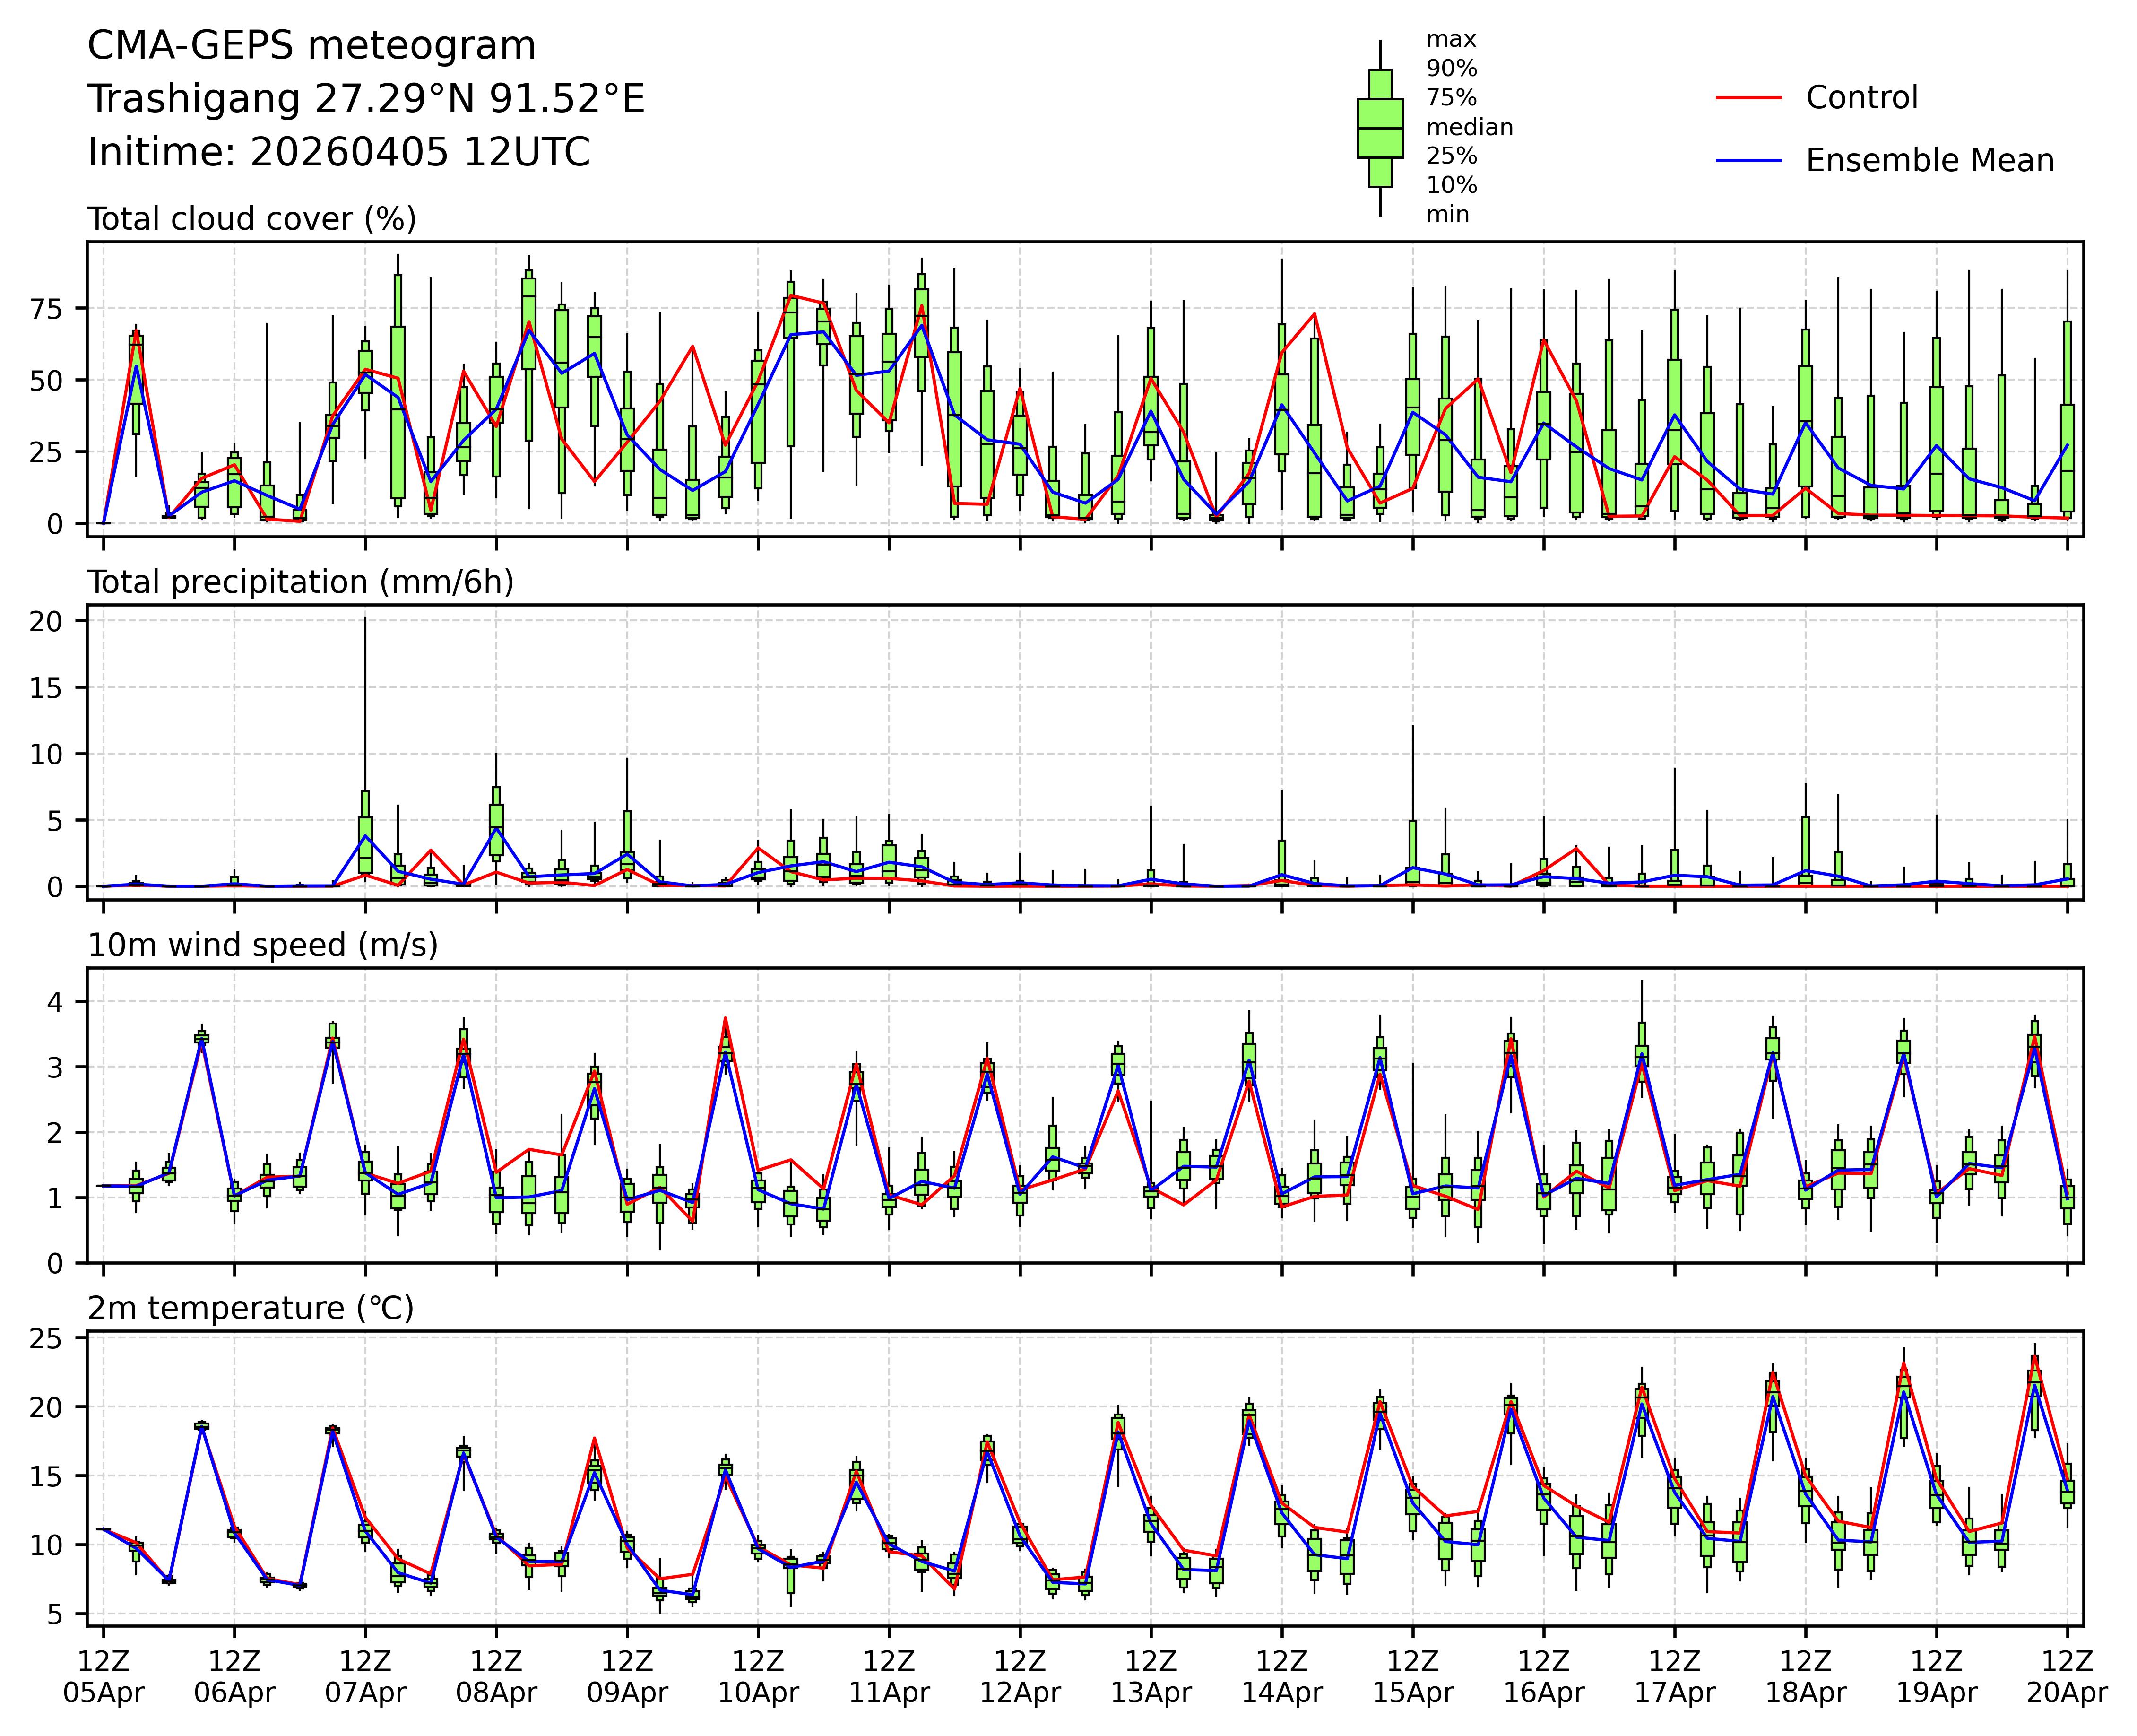Click the CMA-GEPS meteogram title
The width and height of the screenshot is (2137, 1736).
click(312, 46)
